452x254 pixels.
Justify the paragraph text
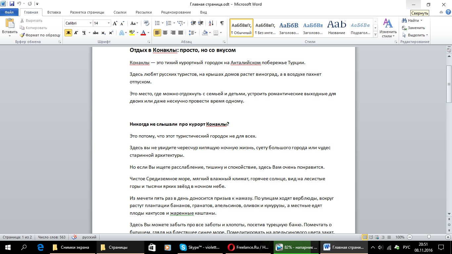(181, 33)
